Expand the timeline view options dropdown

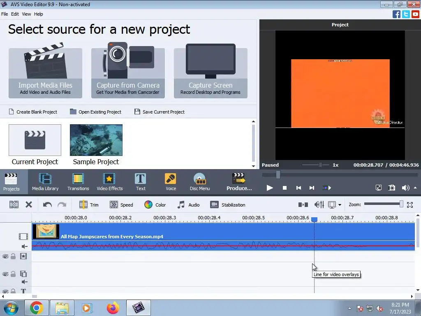[x=340, y=205]
